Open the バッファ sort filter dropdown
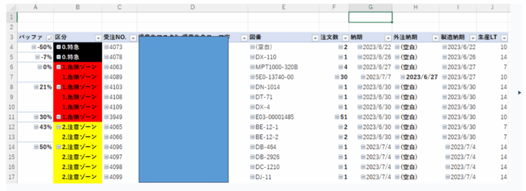This screenshot has width=526, height=191. (x=50, y=38)
